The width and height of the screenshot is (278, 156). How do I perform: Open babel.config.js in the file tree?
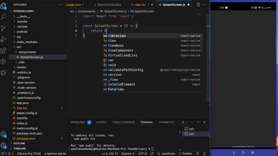click(x=27, y=113)
